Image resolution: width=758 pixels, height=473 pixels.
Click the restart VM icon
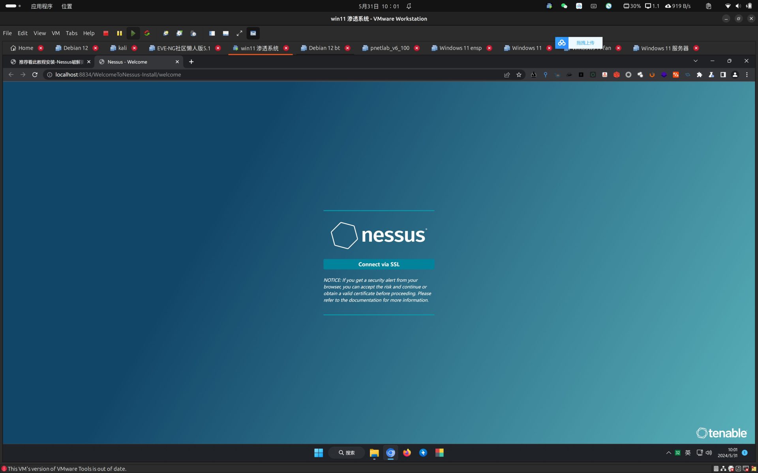pyautogui.click(x=147, y=34)
